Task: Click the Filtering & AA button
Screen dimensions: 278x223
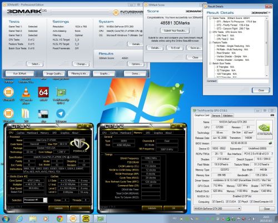Action: [x=79, y=74]
